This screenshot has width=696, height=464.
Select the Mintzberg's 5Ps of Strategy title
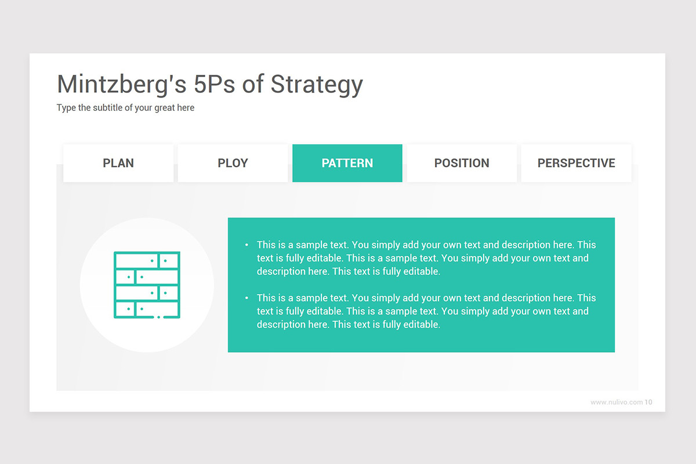pos(210,85)
